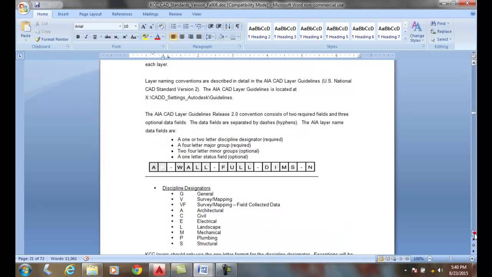492x277 pixels.
Task: Toggle the ruler view button
Action: tap(474, 56)
